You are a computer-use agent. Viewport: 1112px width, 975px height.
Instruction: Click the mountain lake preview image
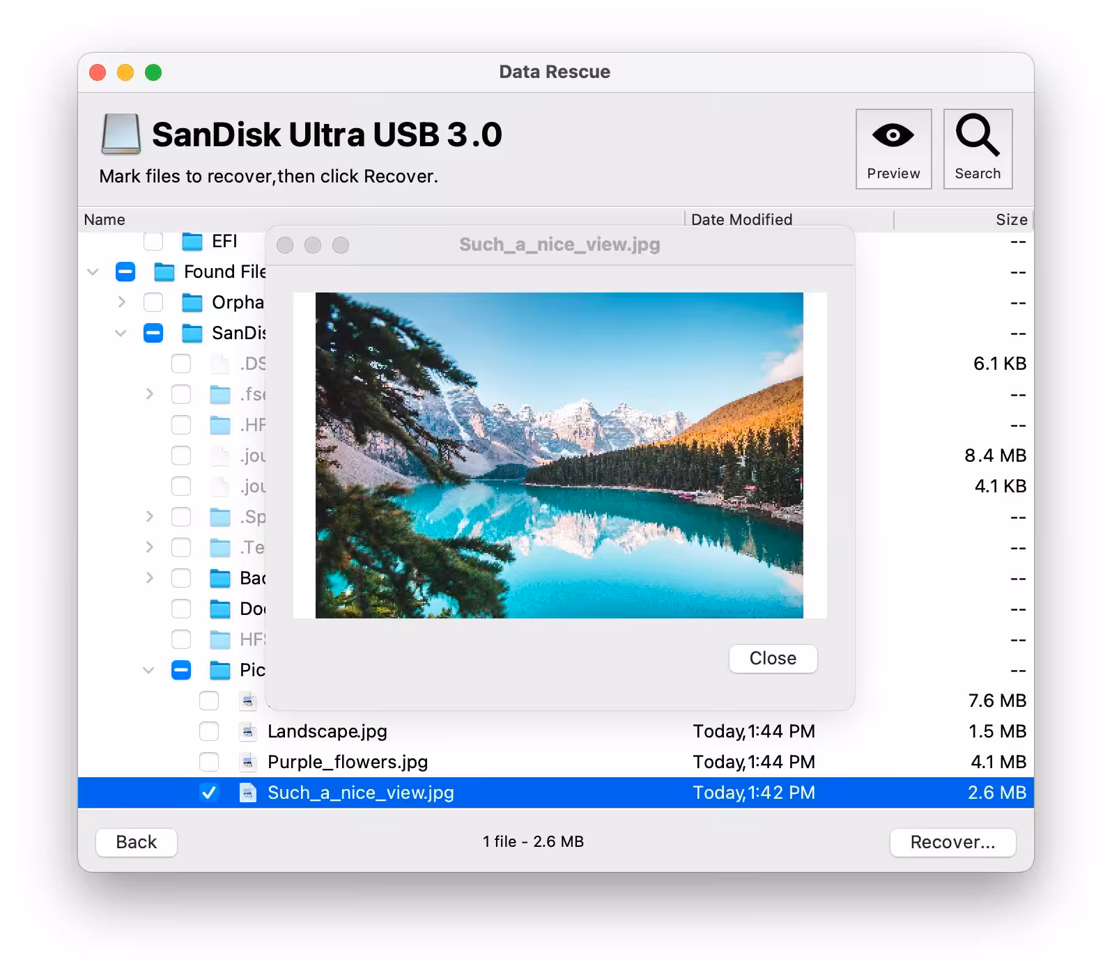559,455
